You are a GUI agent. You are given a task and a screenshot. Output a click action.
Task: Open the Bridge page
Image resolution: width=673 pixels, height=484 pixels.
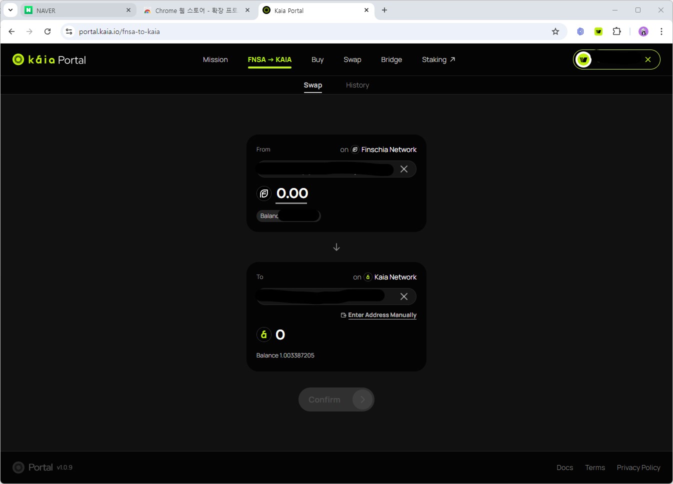coord(391,59)
